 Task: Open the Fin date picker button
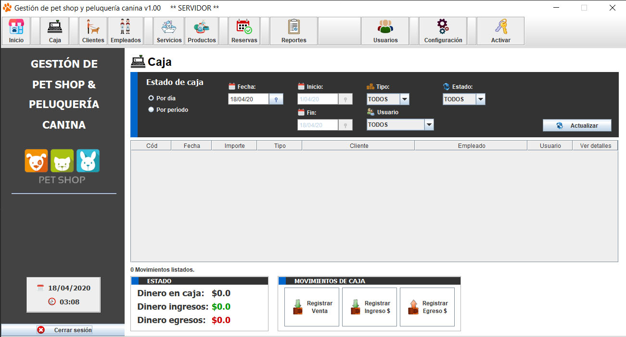coord(345,125)
